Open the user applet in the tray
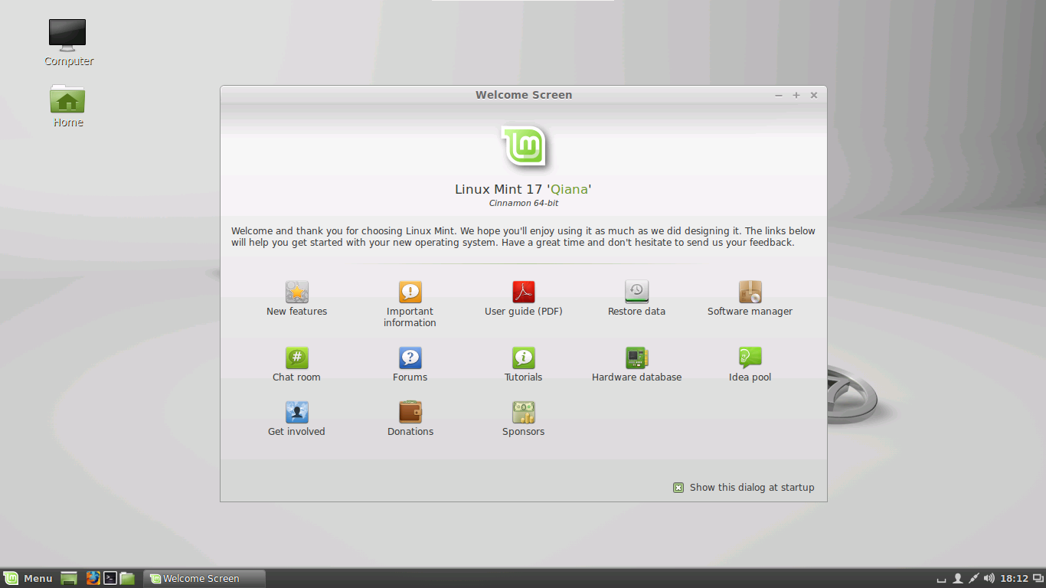This screenshot has height=588, width=1046. [x=957, y=578]
